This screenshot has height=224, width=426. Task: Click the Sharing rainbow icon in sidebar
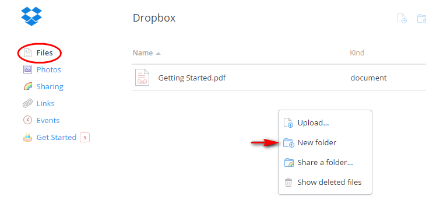pyautogui.click(x=28, y=86)
